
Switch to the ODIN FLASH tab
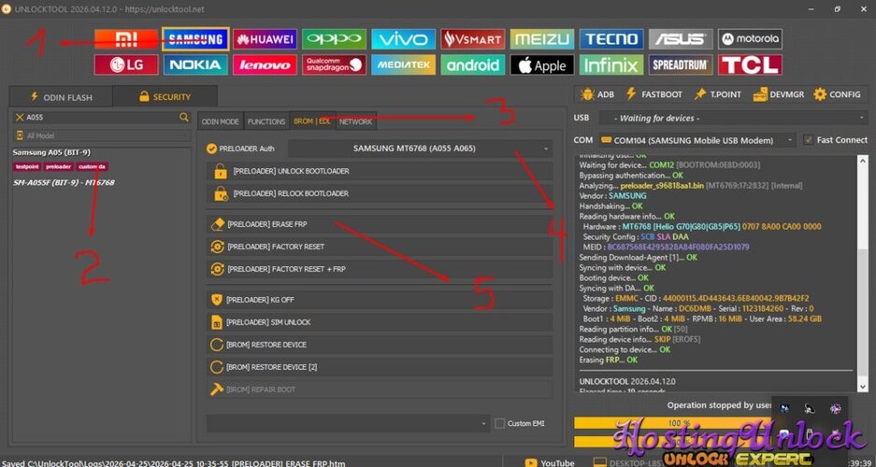click(x=61, y=97)
